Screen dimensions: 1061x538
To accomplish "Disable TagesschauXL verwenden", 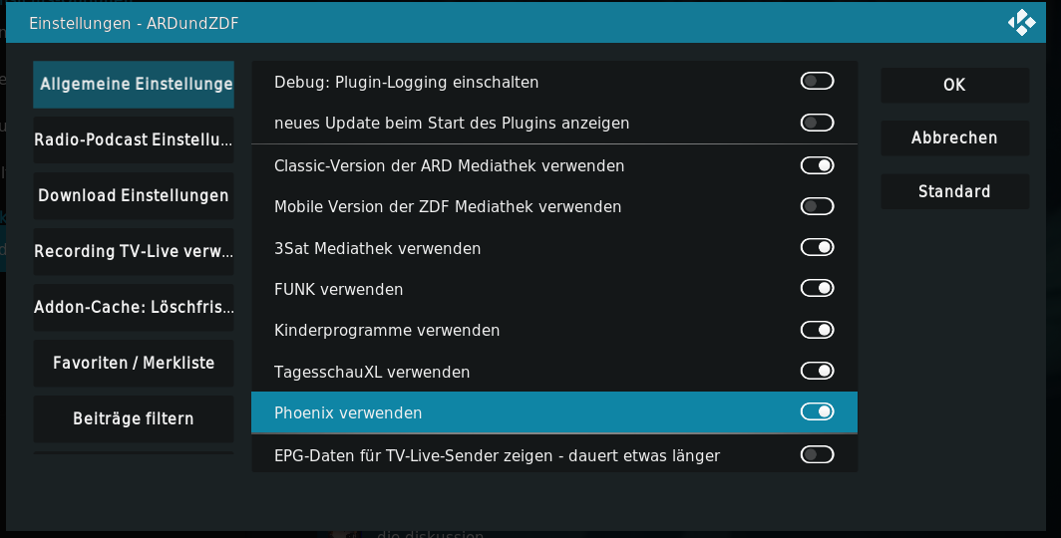I will pos(817,371).
